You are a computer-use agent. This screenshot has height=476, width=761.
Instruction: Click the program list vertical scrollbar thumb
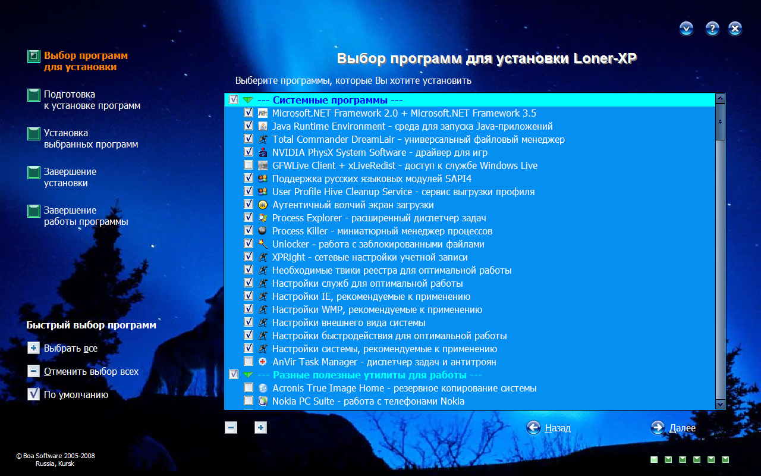[x=720, y=121]
